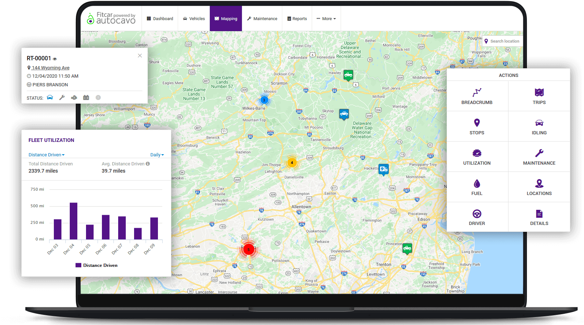Click the Dec 08 bar in the chart
The width and height of the screenshot is (584, 325).
click(x=138, y=234)
